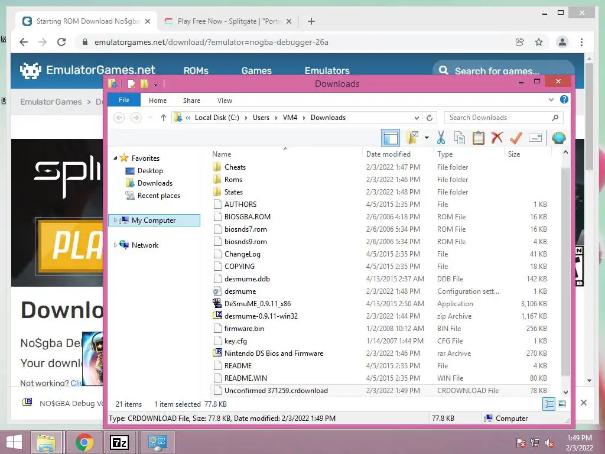This screenshot has height=454, width=605.
Task: Expand the Network tree node
Action: click(x=115, y=245)
